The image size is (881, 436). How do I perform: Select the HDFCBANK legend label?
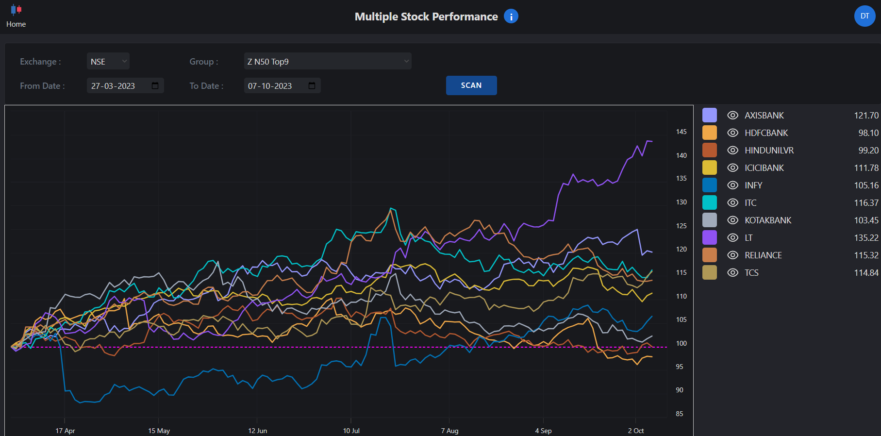coord(766,133)
